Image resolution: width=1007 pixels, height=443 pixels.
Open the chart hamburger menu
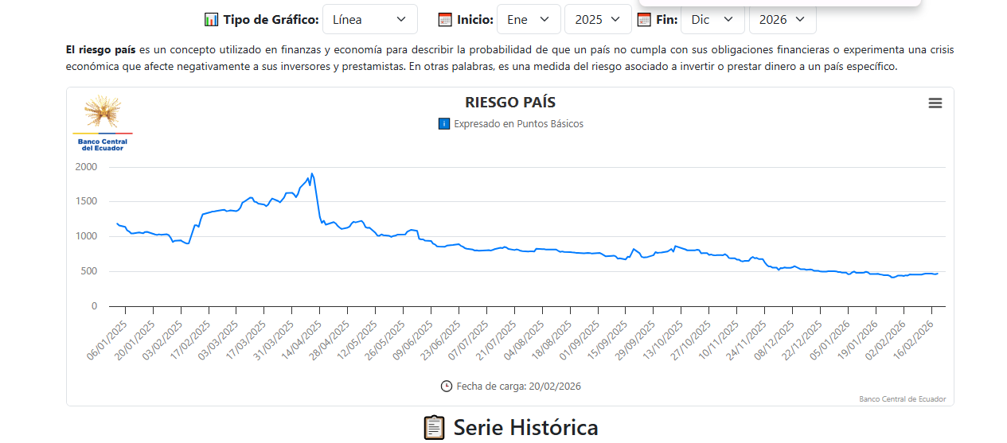pyautogui.click(x=935, y=103)
